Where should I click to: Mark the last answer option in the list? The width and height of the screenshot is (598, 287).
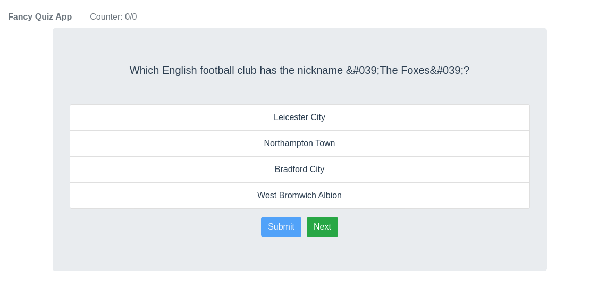(299, 196)
